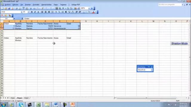The height and width of the screenshot is (107, 191).
Task: Open the Arial font name dropdown
Action: (21, 12)
